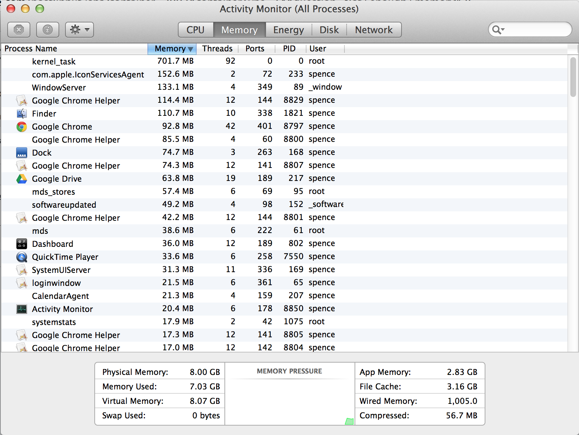579x435 pixels.
Task: Select the Activity Monitor process name
Action: click(x=63, y=309)
